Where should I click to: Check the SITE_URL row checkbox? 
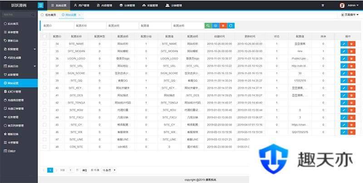(x=44, y=66)
